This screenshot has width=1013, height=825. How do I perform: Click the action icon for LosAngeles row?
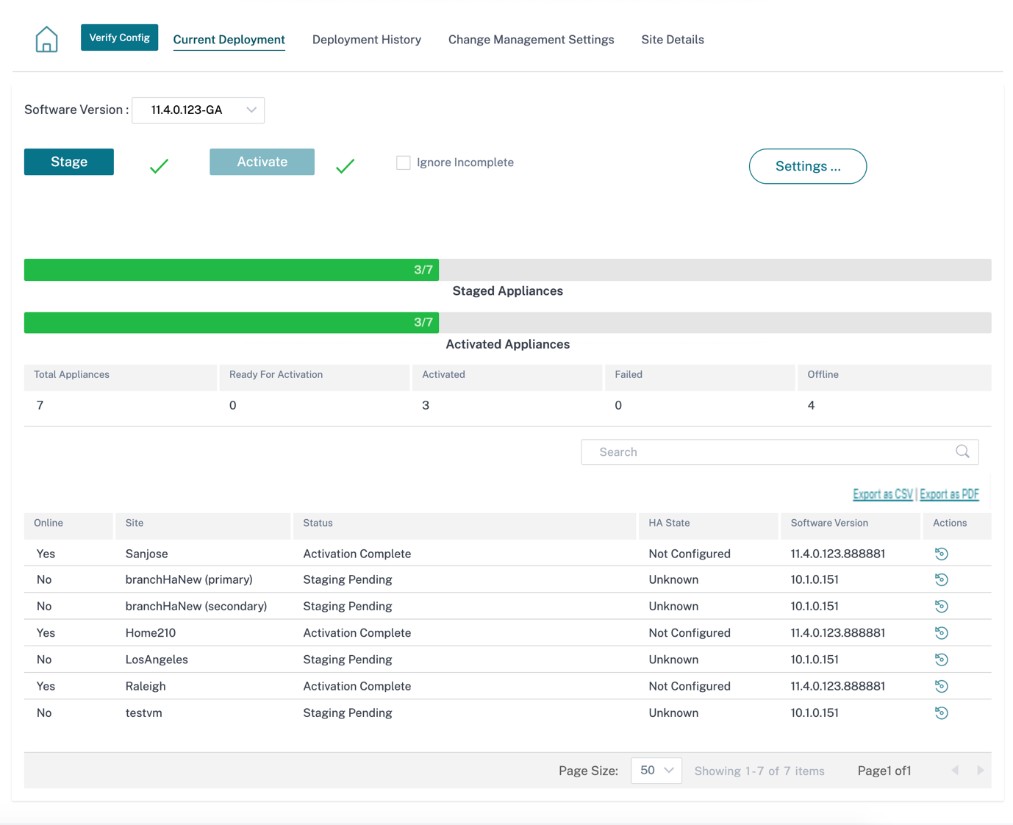pyautogui.click(x=941, y=660)
